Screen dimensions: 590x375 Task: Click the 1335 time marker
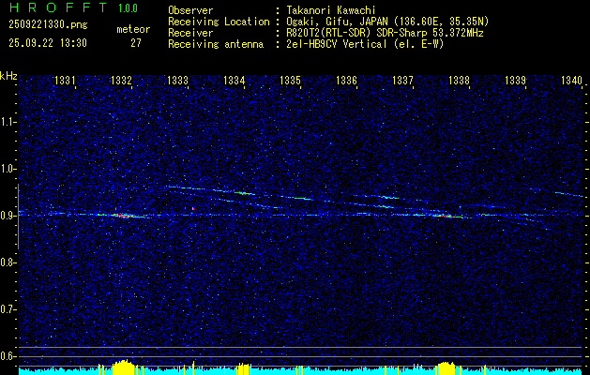point(290,80)
